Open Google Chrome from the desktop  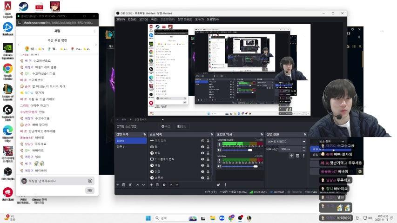7,70
